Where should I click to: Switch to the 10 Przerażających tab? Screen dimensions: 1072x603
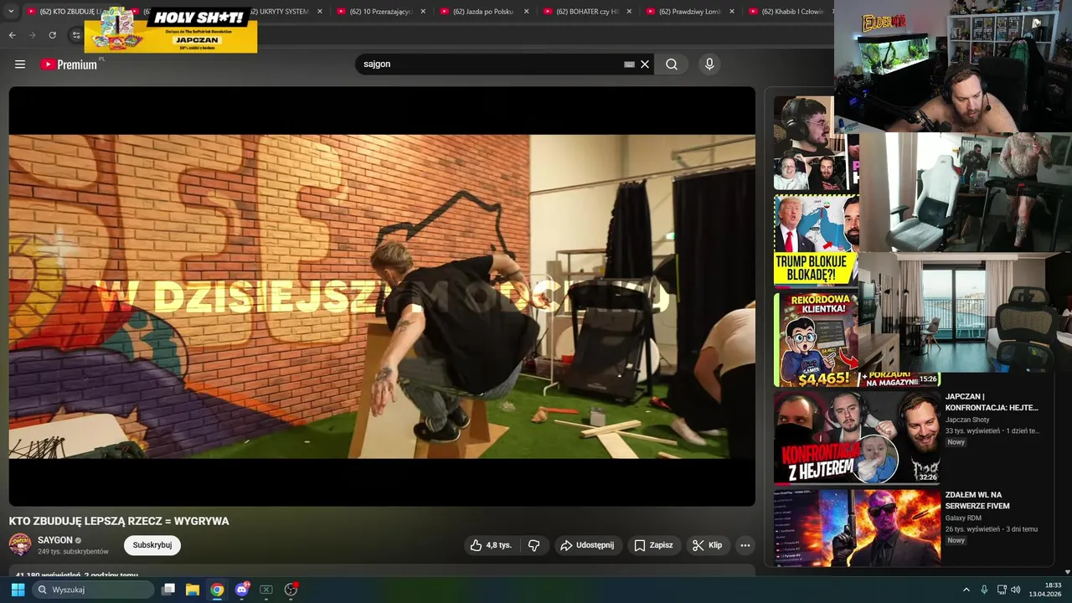click(x=381, y=12)
